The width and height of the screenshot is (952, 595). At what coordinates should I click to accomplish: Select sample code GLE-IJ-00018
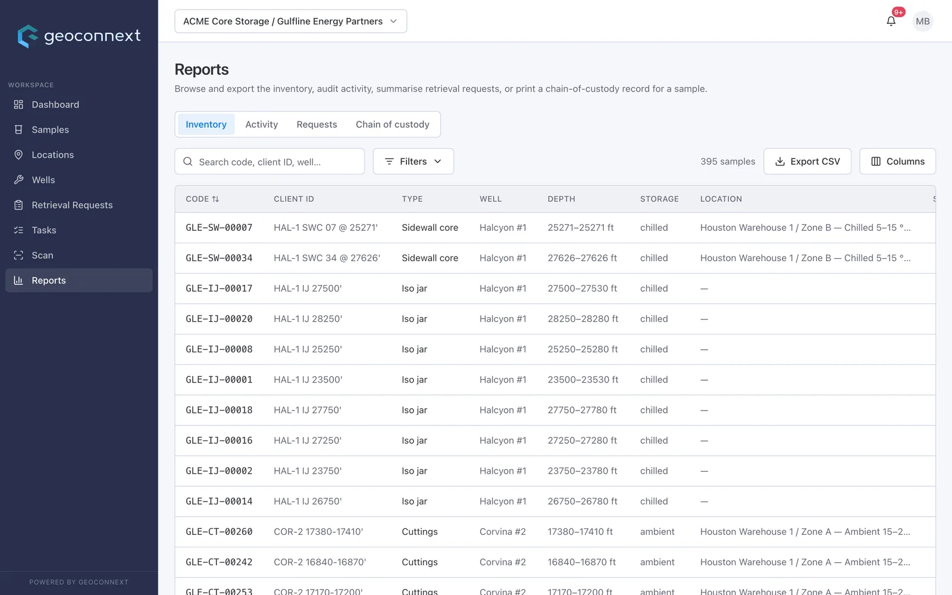click(x=219, y=410)
